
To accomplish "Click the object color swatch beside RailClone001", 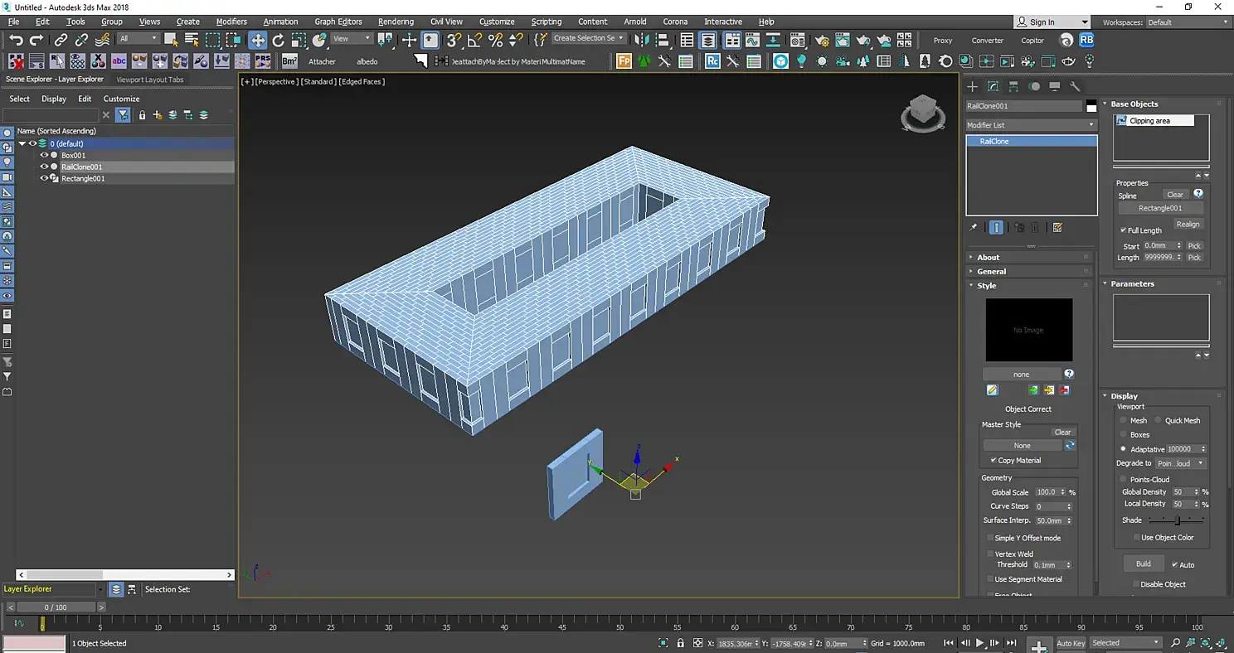I will click(1091, 106).
